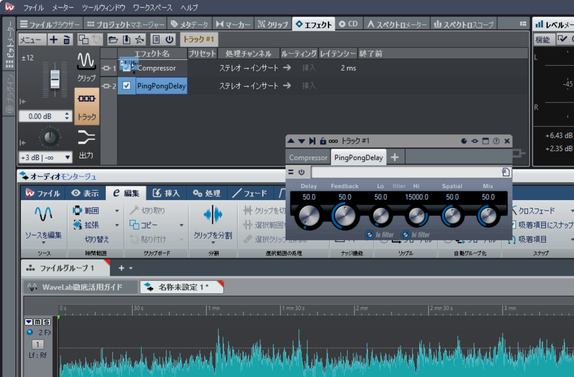
Task: Click the 拡張 (Extend) icon in time range group
Action: [77, 225]
